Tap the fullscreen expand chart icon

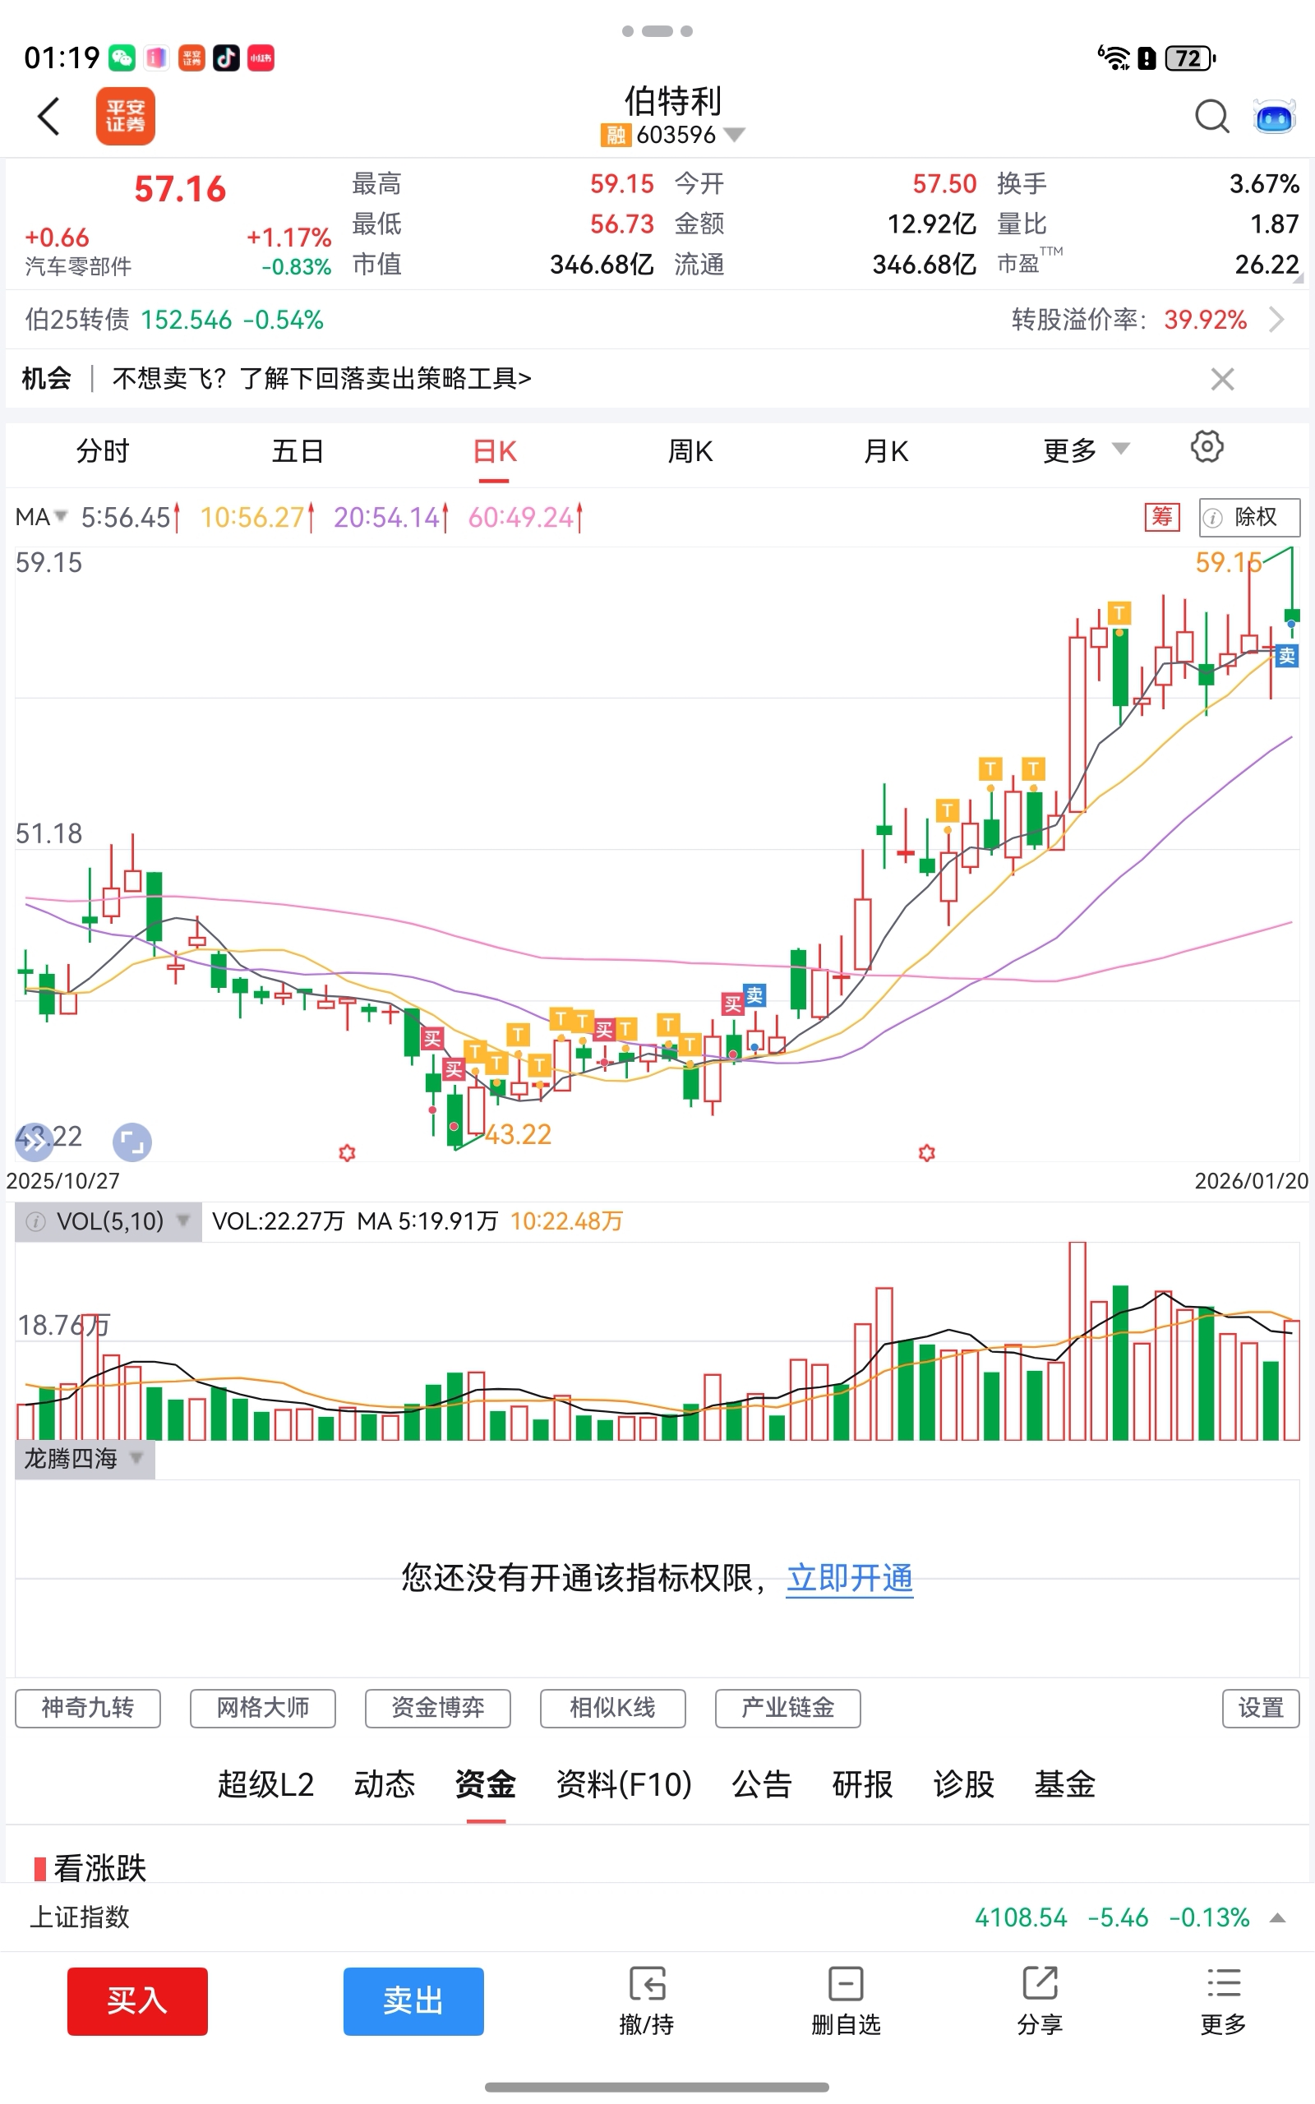(x=132, y=1142)
